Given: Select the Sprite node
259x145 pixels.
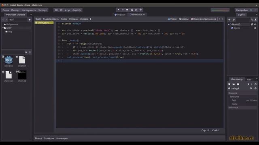Looking at the screenshot, I should click(x=237, y=28).
